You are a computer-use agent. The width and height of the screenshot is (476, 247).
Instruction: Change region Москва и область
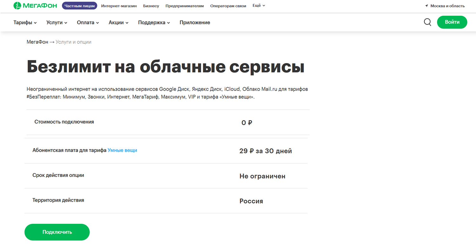pyautogui.click(x=447, y=6)
